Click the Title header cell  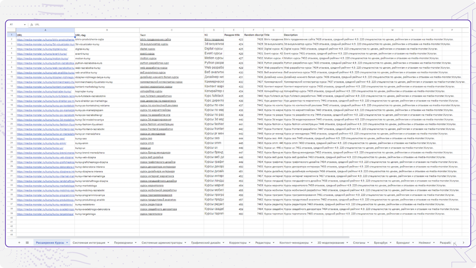(273, 35)
